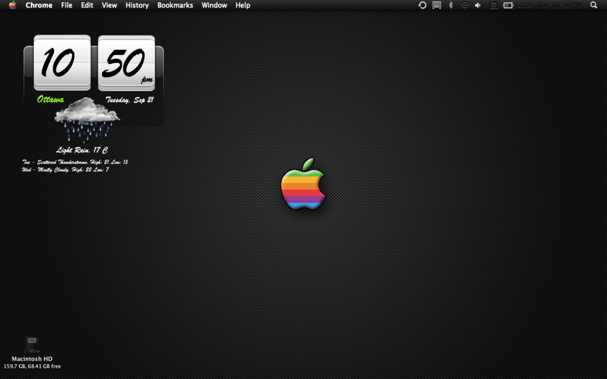Click the Bluetooth status icon
Screen dimensions: 607x379
tap(451, 5)
